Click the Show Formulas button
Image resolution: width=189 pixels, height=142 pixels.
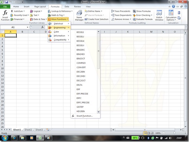click(142, 11)
